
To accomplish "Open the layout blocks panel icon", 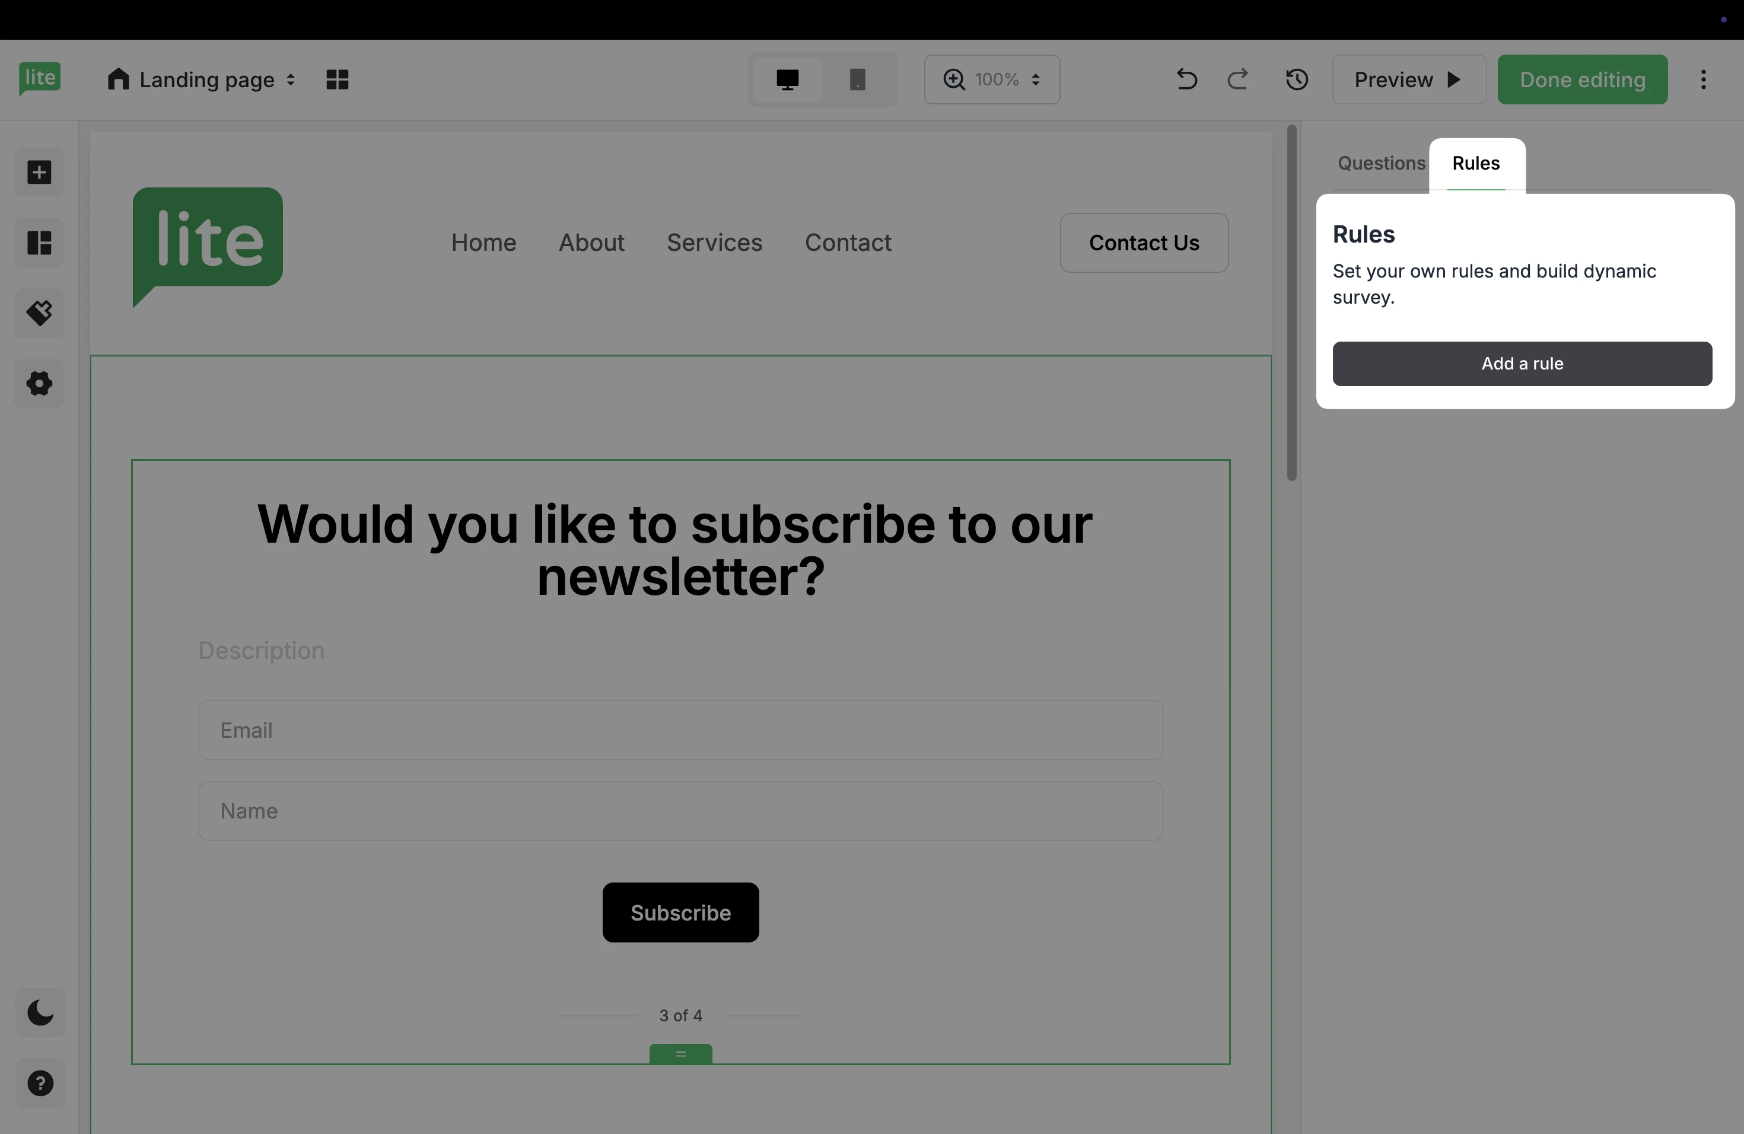I will click(40, 243).
